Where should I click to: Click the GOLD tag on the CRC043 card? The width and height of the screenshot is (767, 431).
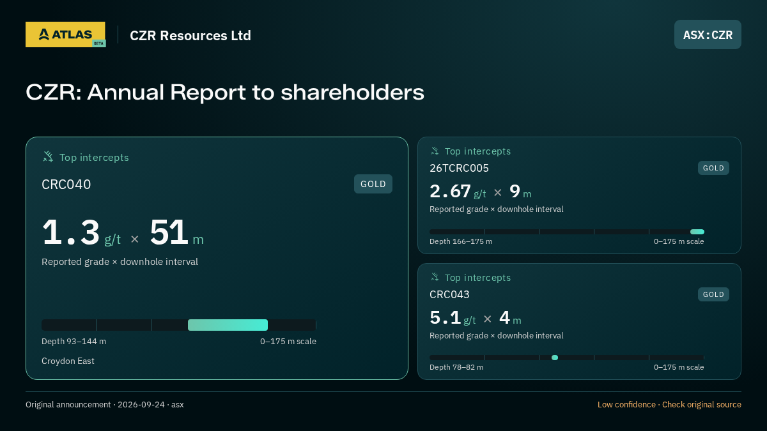[713, 294]
